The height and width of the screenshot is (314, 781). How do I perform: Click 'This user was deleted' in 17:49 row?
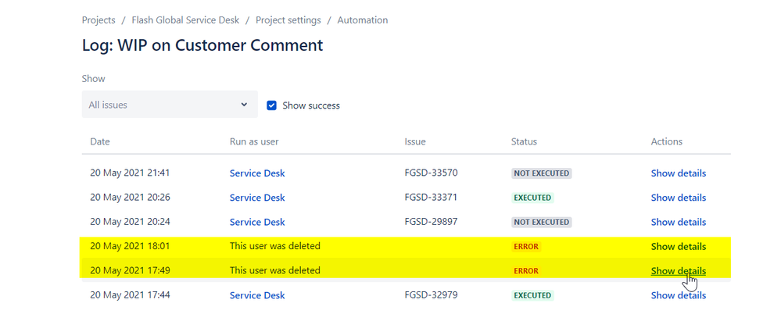[x=275, y=270]
